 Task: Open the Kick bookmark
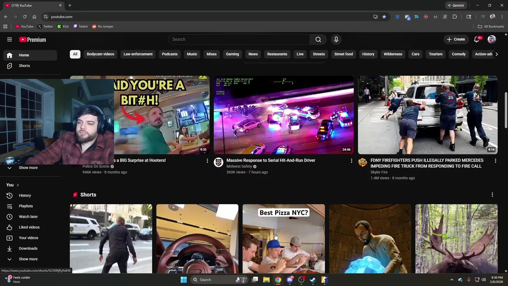click(x=63, y=27)
